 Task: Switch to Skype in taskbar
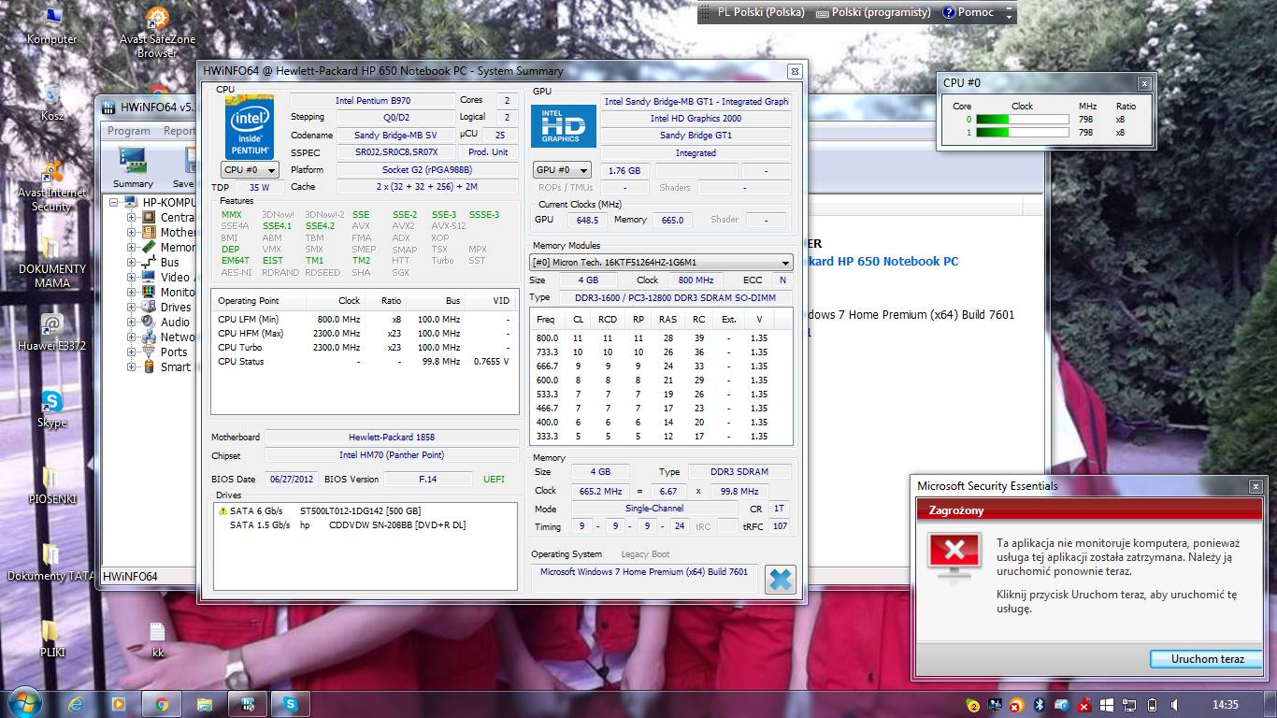291,704
